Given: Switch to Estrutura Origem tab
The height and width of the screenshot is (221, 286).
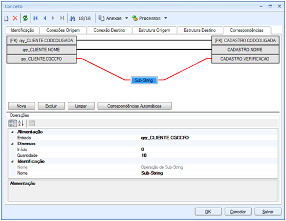Looking at the screenshot, I should tap(154, 30).
